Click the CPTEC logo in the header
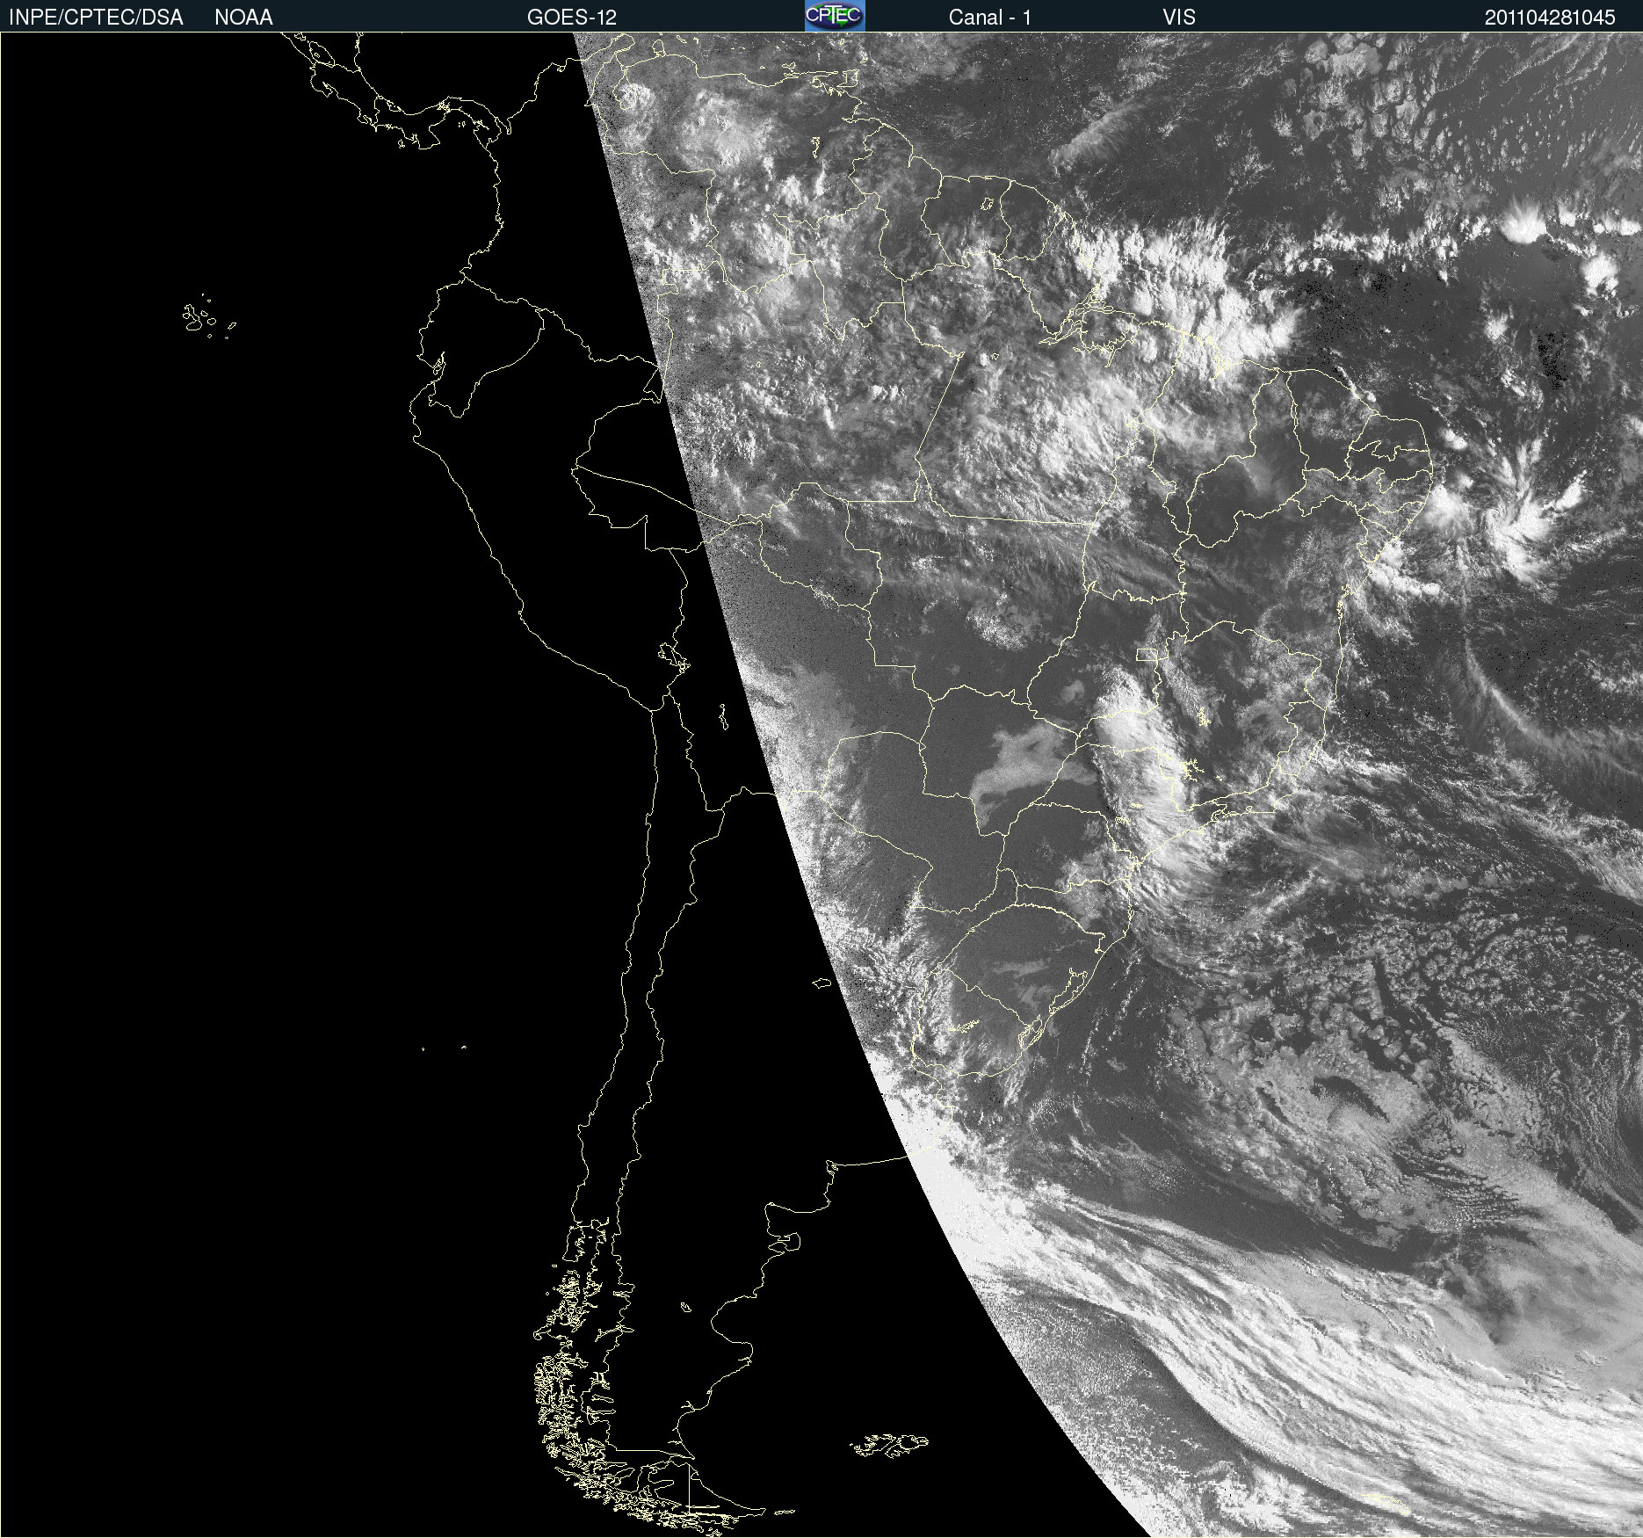This screenshot has width=1643, height=1538. click(835, 16)
